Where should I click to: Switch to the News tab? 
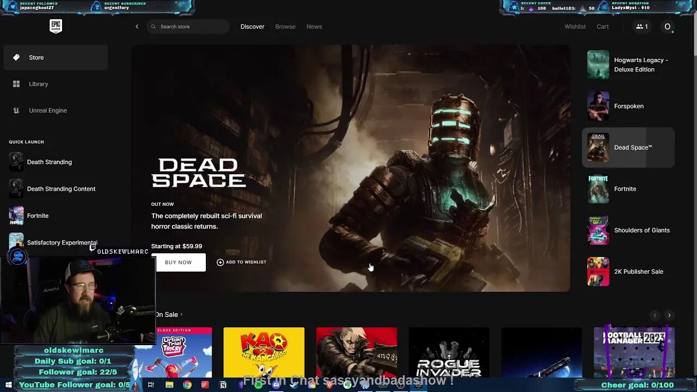click(314, 27)
